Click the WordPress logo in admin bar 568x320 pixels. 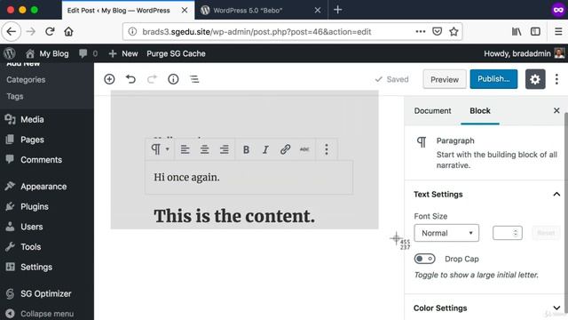10,53
